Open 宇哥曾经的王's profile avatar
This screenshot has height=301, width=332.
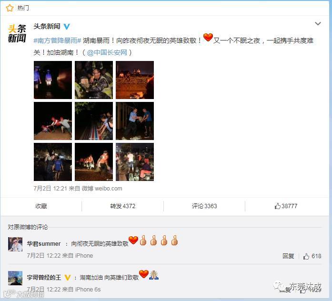(x=15, y=278)
